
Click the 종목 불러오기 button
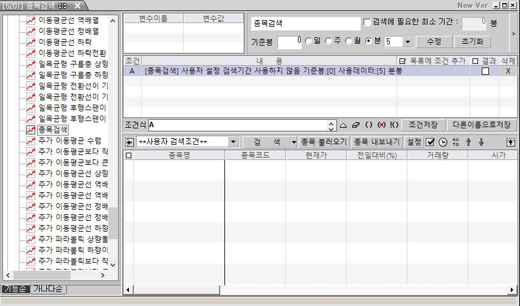[x=324, y=142]
